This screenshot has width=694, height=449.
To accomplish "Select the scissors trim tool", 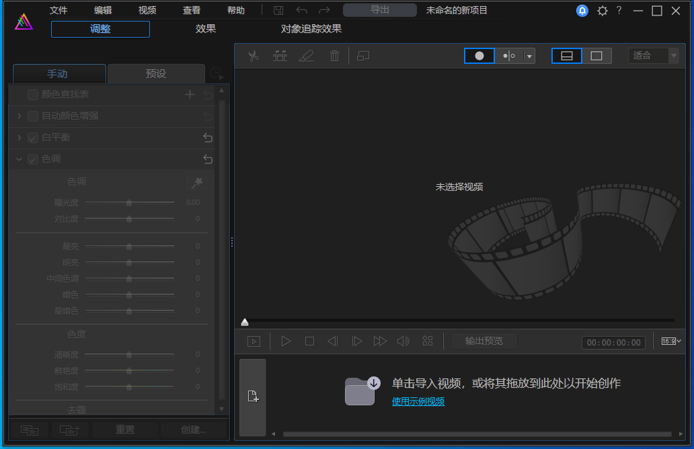I will click(x=253, y=56).
